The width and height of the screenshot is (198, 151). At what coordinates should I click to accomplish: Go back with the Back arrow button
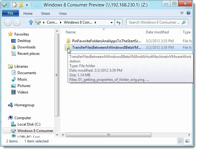click(x=8, y=22)
